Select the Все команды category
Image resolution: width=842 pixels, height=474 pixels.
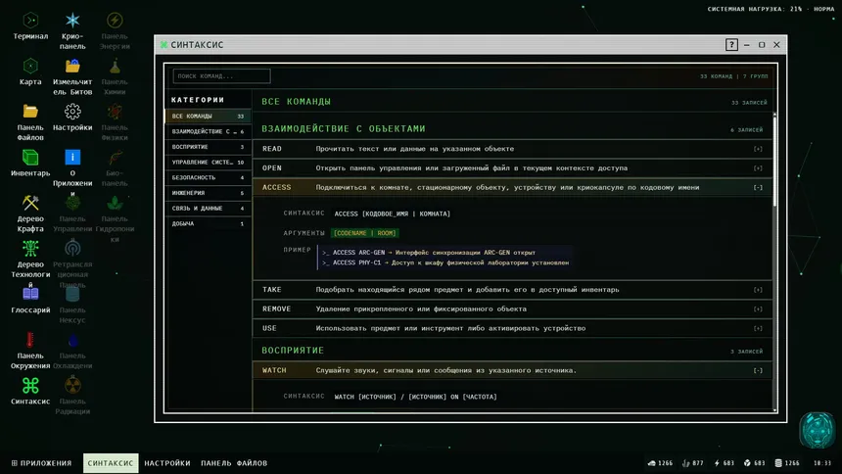[208, 117]
